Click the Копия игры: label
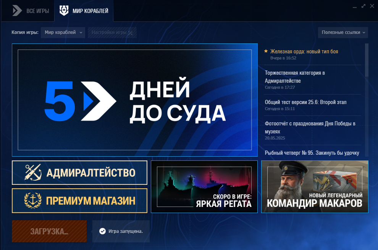This screenshot has height=250, width=378. [x=25, y=32]
